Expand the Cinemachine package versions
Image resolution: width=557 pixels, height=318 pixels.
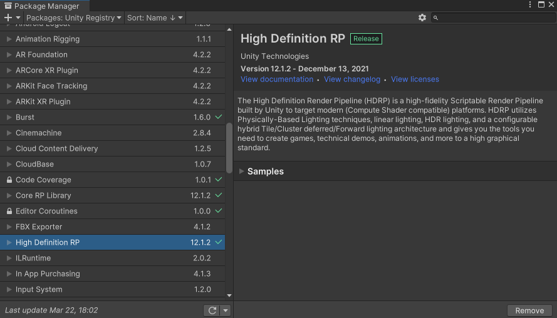(9, 133)
